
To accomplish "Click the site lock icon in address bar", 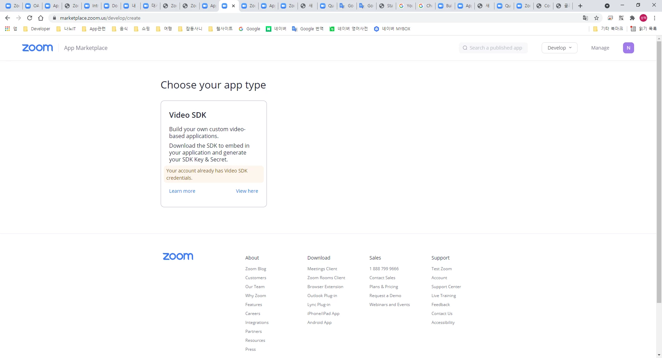I will [54, 18].
